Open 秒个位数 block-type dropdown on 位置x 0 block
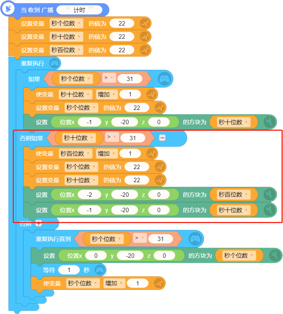Image resolution: width=283 pixels, height=314 pixels. tap(239, 256)
